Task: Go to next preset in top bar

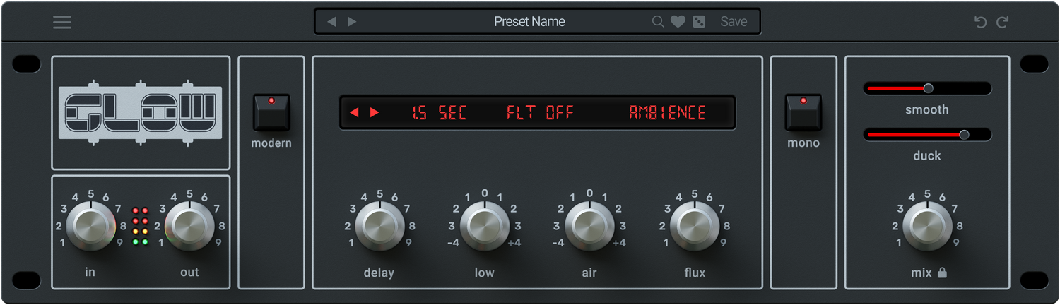Action: coord(352,22)
